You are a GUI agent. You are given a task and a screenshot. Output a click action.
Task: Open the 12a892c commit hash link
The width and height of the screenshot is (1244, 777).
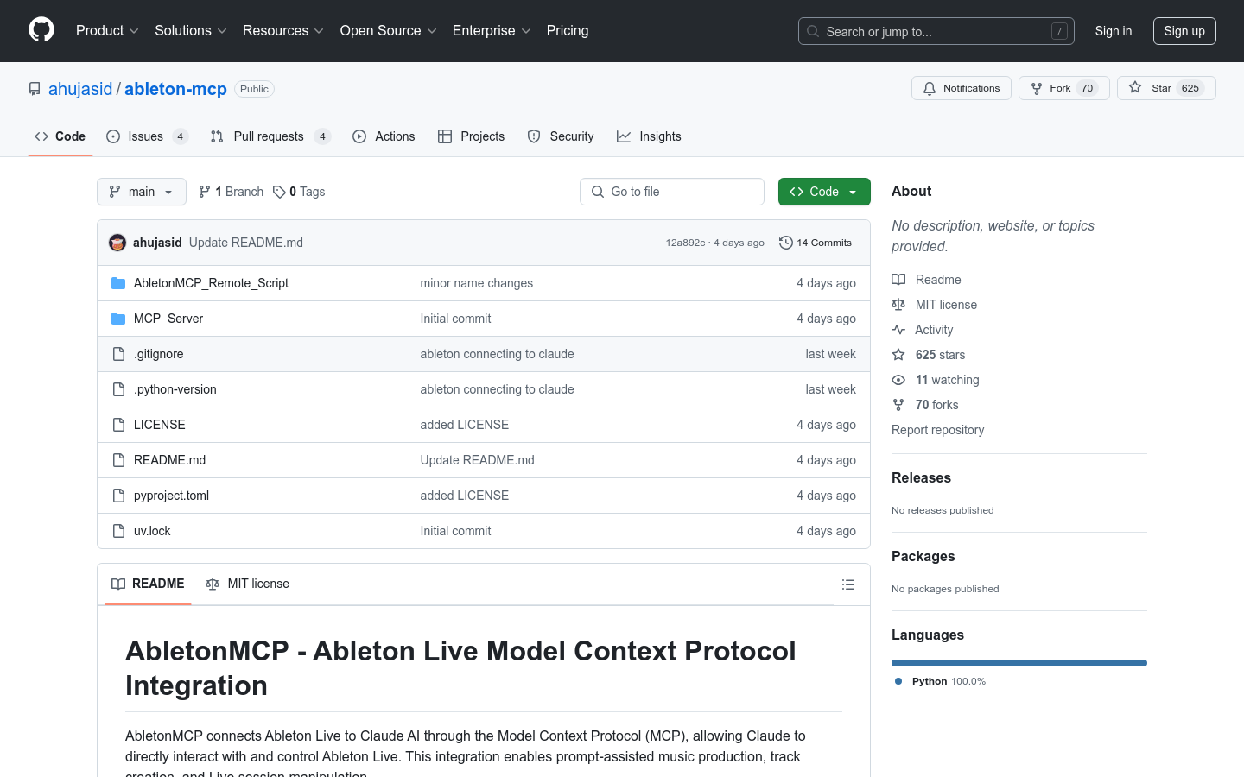(x=685, y=243)
